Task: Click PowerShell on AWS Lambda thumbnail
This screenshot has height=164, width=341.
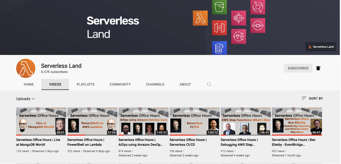Action: (92, 121)
